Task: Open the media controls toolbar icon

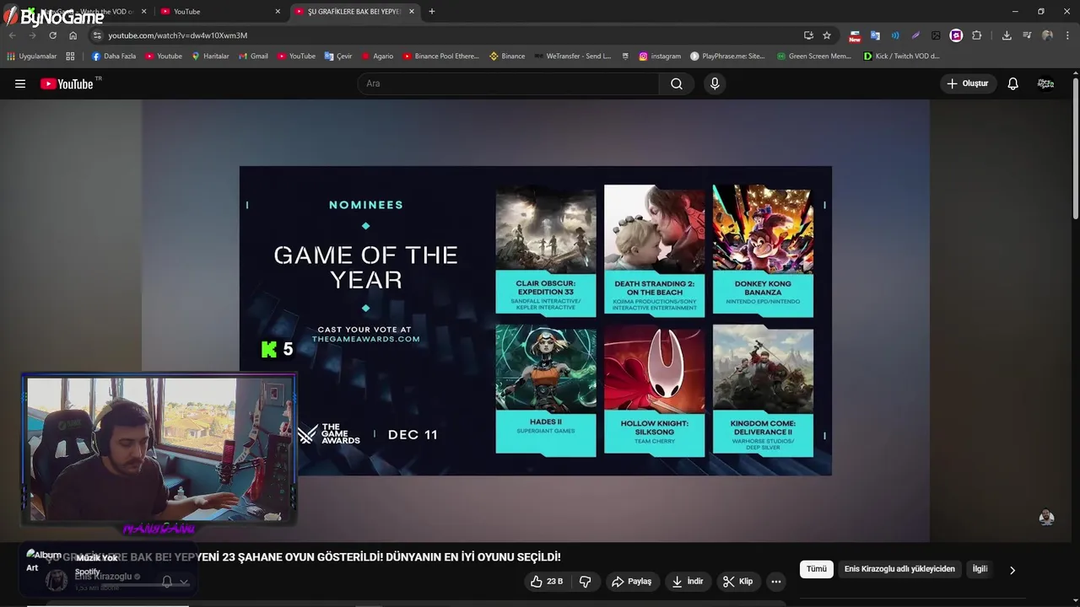Action: [x=1027, y=35]
